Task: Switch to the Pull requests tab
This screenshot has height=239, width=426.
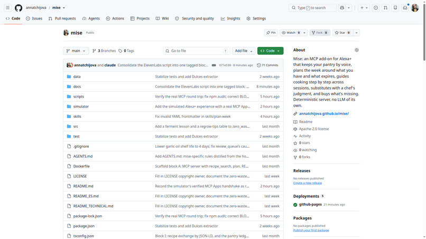Action: point(62,18)
